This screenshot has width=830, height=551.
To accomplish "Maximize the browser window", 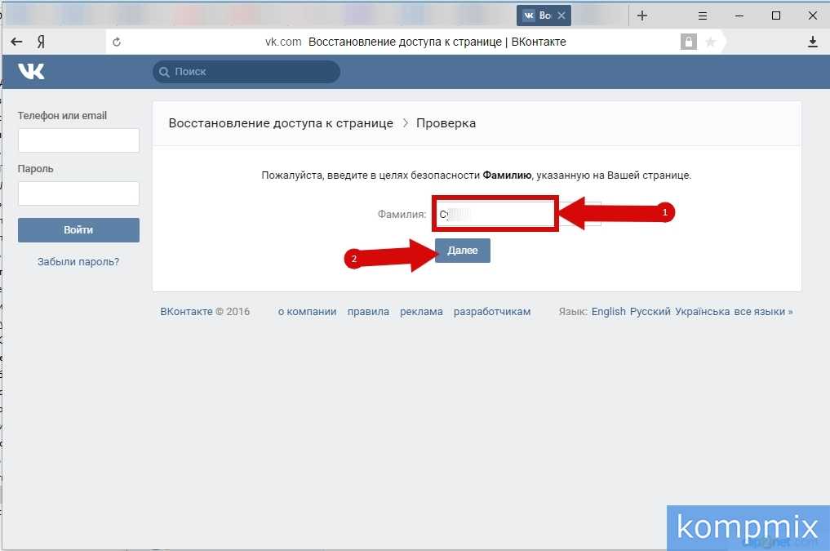I will (776, 16).
